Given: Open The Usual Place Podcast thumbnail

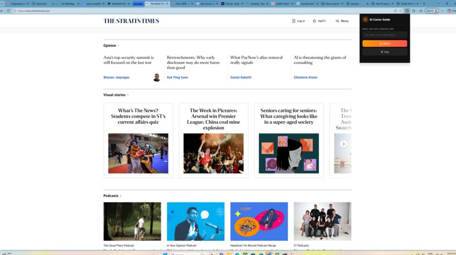Looking at the screenshot, I should [132, 222].
